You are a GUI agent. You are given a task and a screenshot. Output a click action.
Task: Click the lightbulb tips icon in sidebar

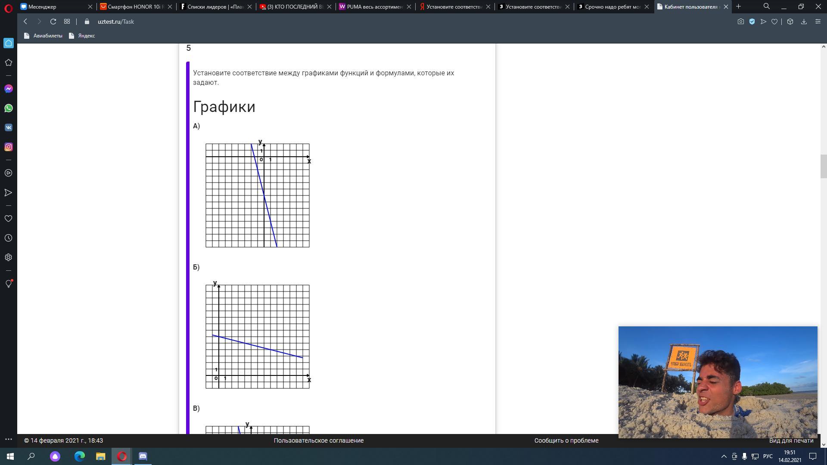pos(8,284)
